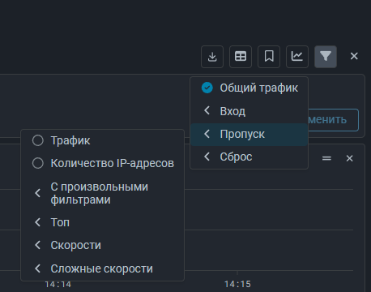Click the 14:15 time axis label
This screenshot has width=371, height=292.
click(x=237, y=285)
